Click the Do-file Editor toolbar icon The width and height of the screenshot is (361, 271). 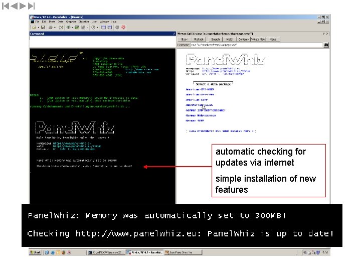click(83, 28)
